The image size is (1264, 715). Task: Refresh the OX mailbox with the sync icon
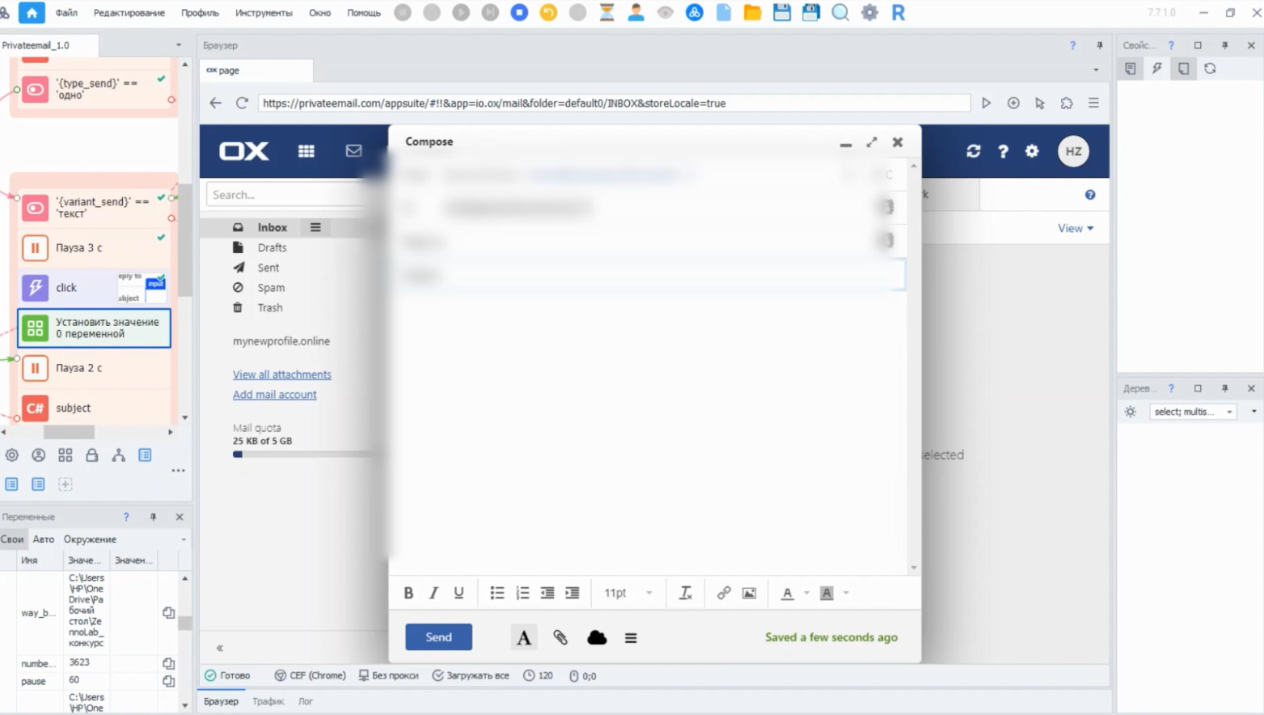point(973,151)
